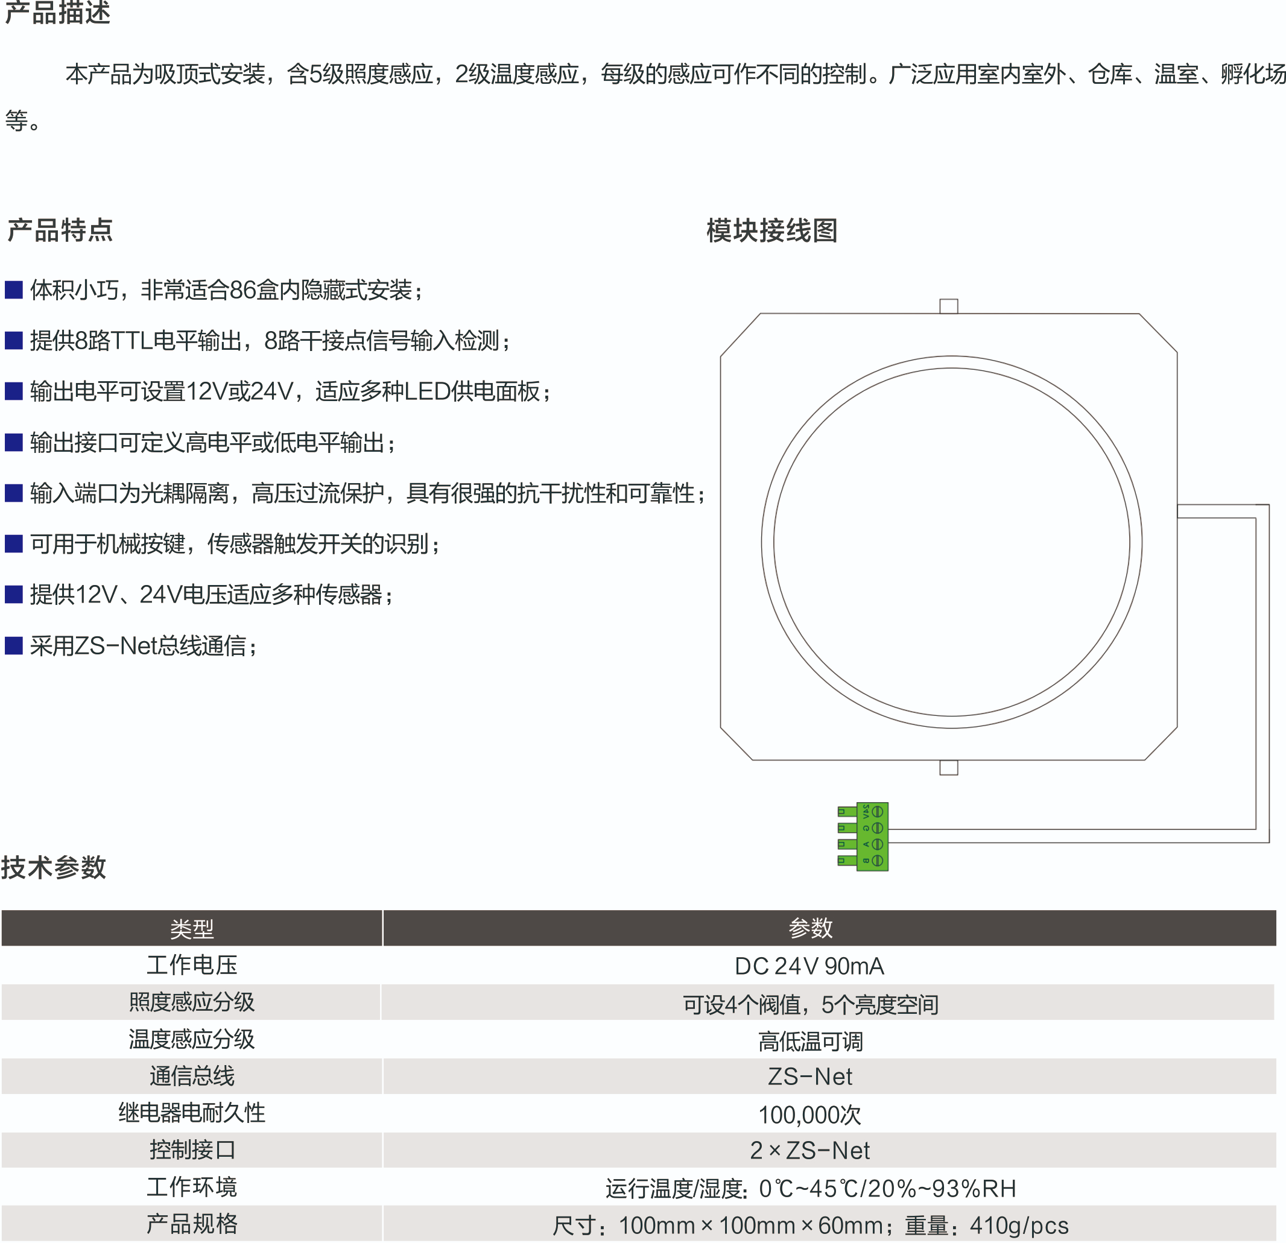Select the 产品特点 heading
This screenshot has width=1286, height=1243.
[x=60, y=230]
